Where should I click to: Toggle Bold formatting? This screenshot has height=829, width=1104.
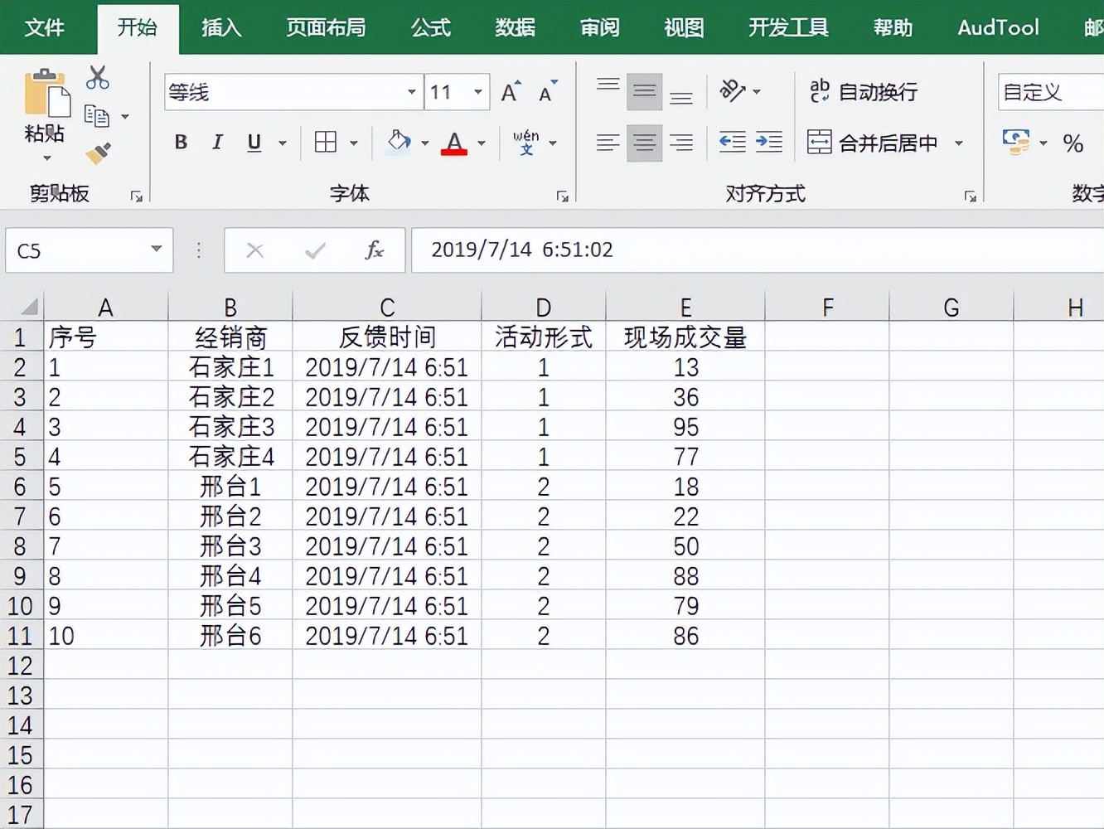pos(180,142)
